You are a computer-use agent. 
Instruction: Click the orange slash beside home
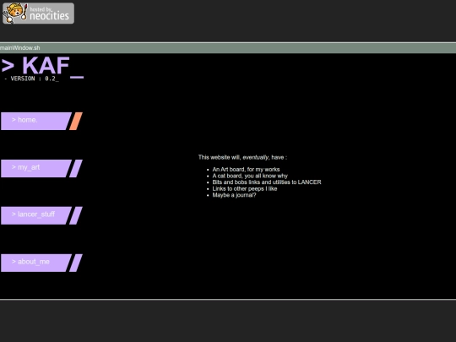(76, 121)
